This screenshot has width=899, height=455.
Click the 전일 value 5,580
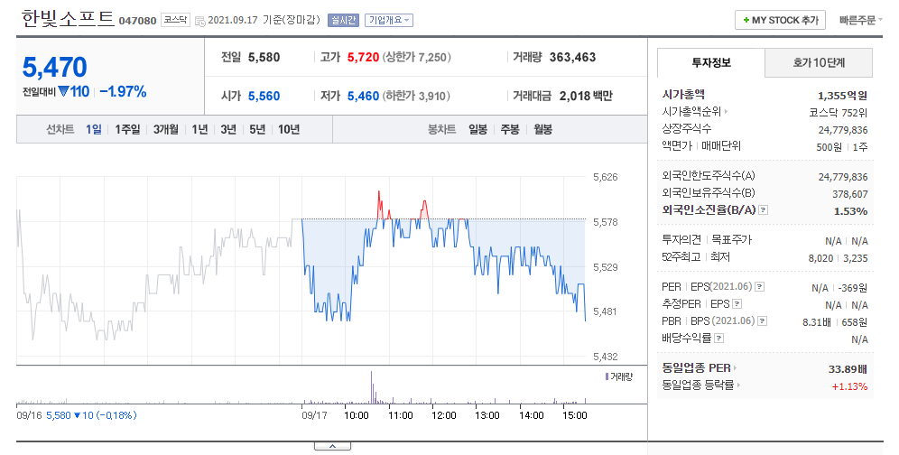point(264,58)
